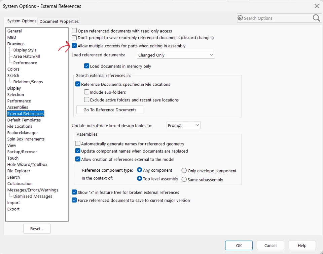Open Load referenced documents dropdown
This screenshot has width=323, height=254.
(x=176, y=55)
